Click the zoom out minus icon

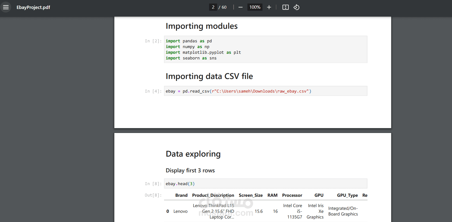tap(240, 7)
